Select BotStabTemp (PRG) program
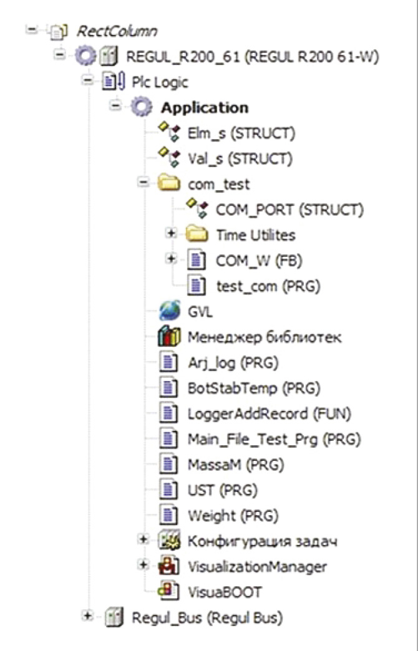Screen dimensions: 418x651 (254, 388)
